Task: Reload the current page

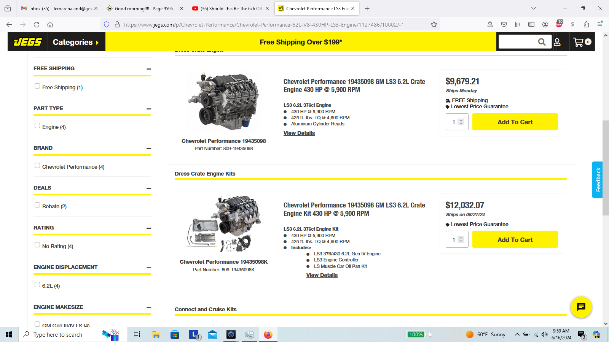Action: (37, 24)
